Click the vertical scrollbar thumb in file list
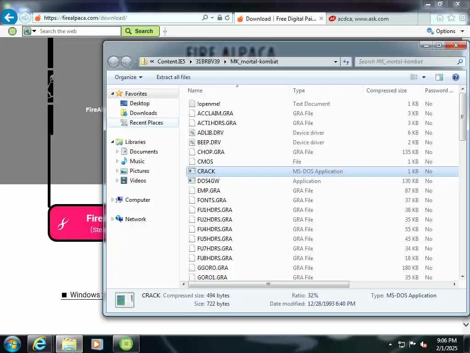This screenshot has height=353, width=470. point(463,116)
